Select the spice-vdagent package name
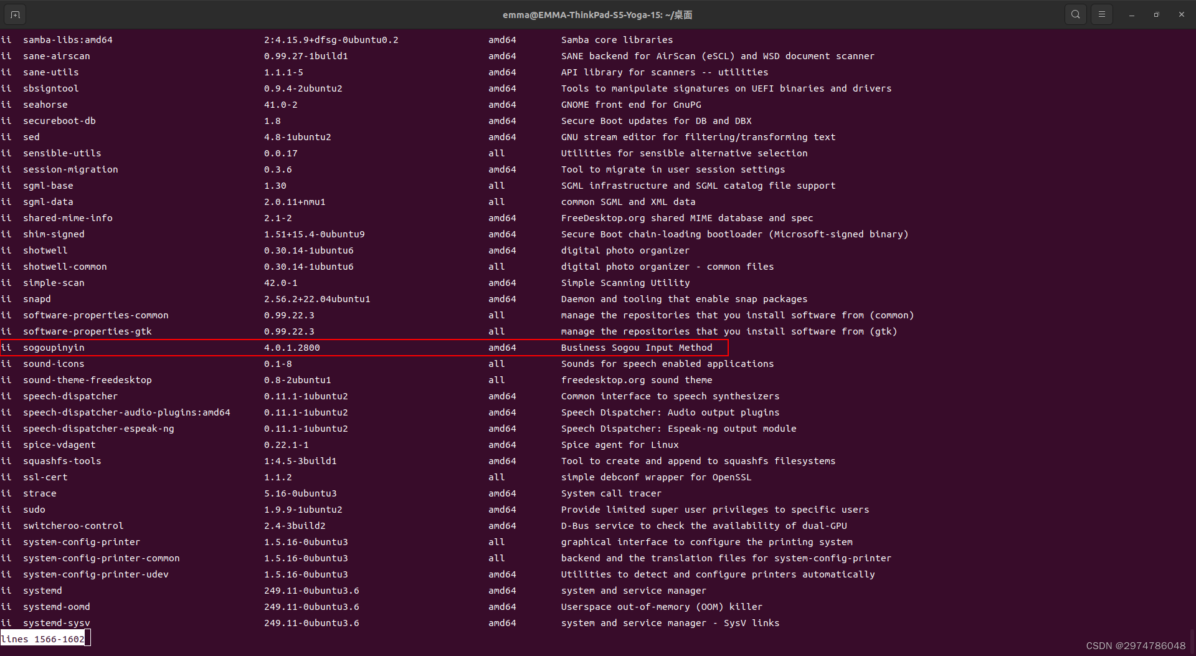The image size is (1196, 656). tap(59, 445)
